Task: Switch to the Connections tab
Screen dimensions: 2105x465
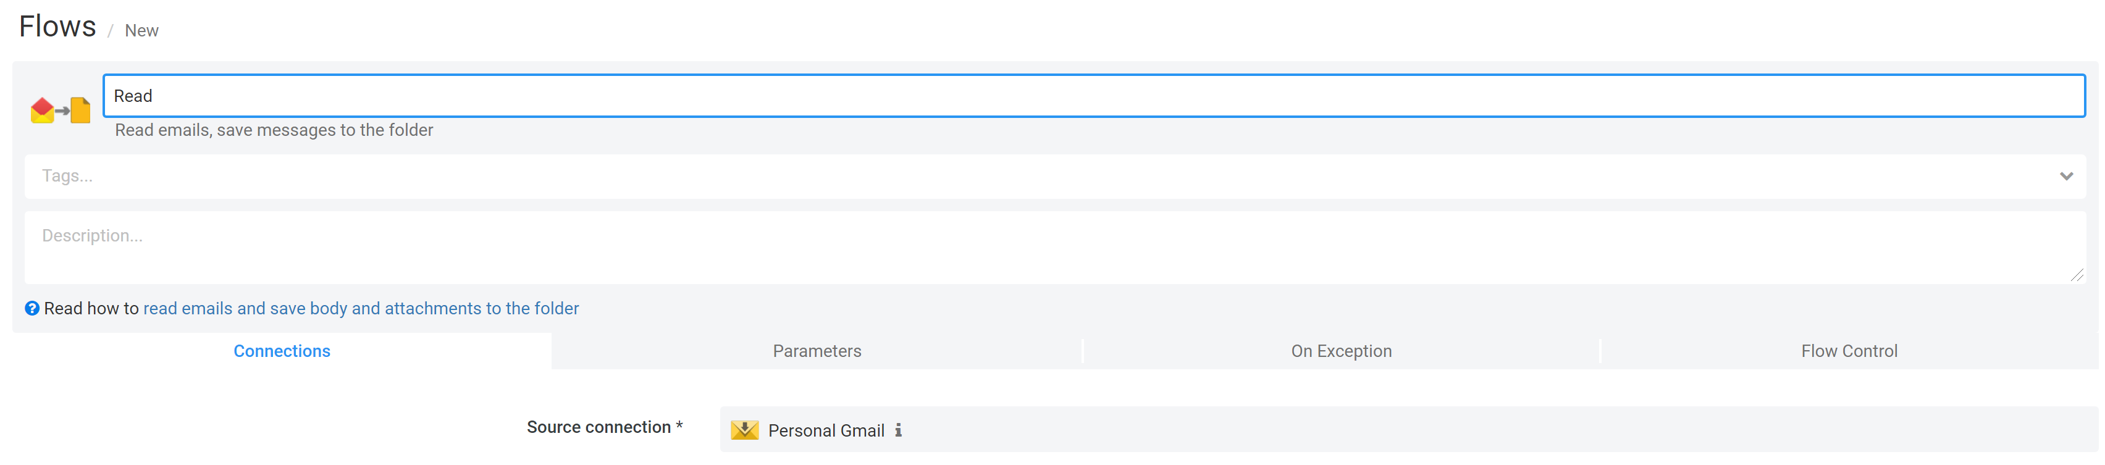Action: [282, 351]
